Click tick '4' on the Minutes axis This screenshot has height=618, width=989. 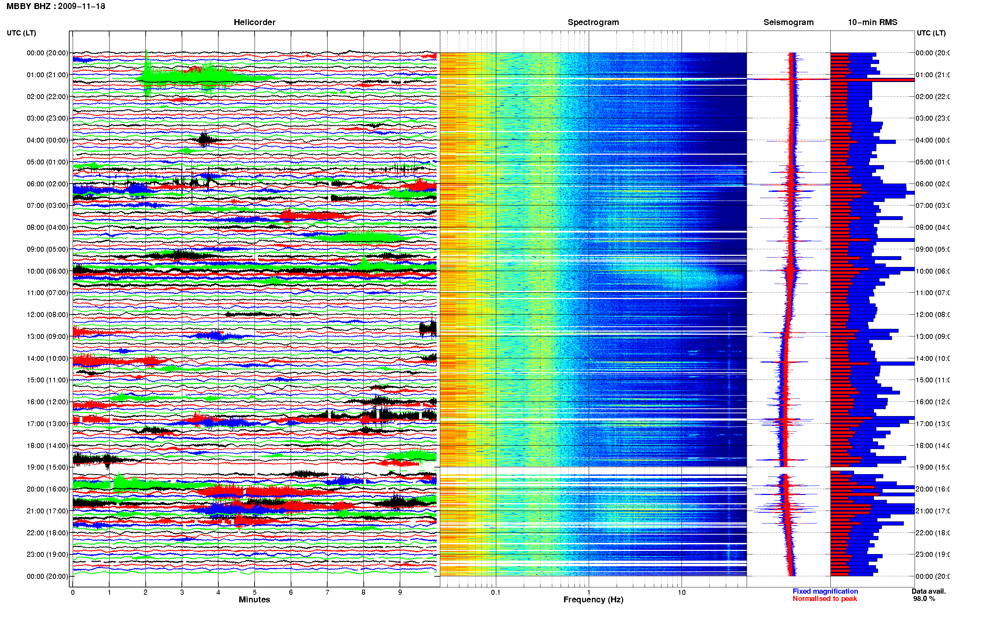point(218,592)
